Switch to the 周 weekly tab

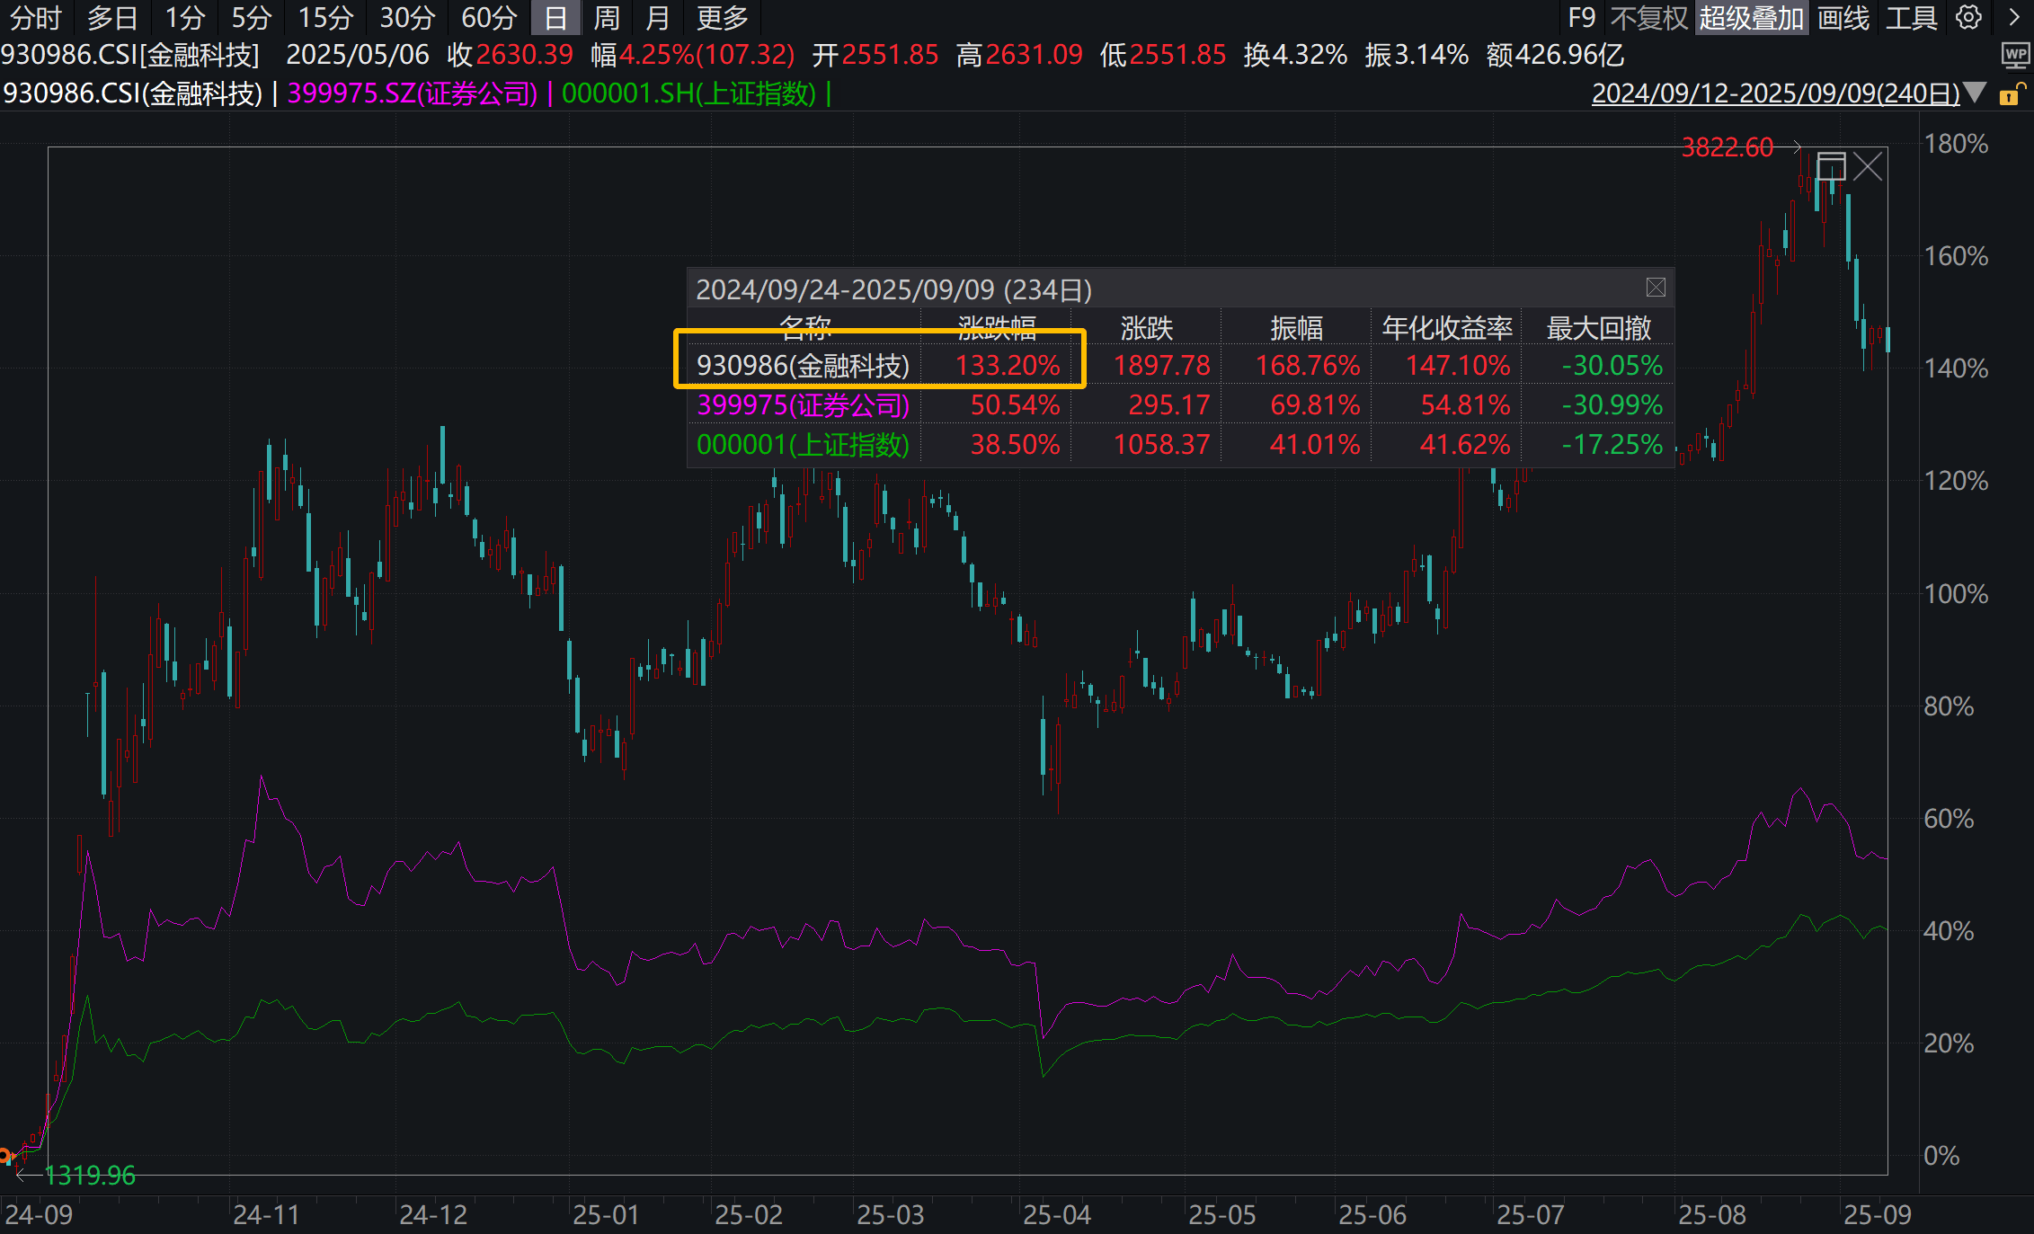[607, 18]
